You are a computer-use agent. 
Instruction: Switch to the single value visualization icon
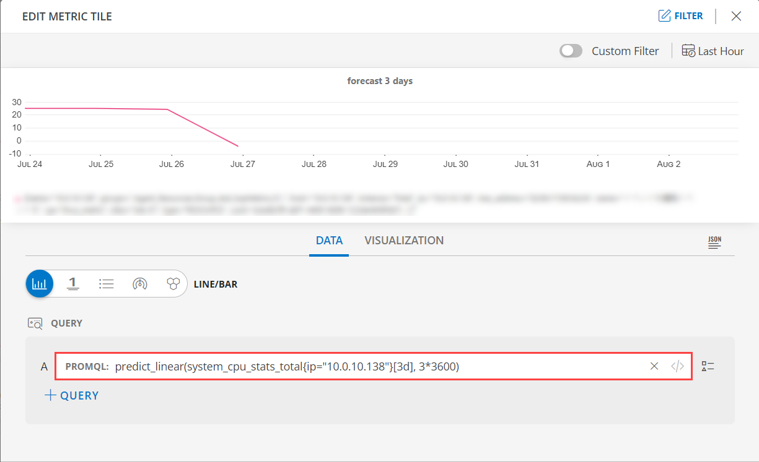click(x=72, y=283)
